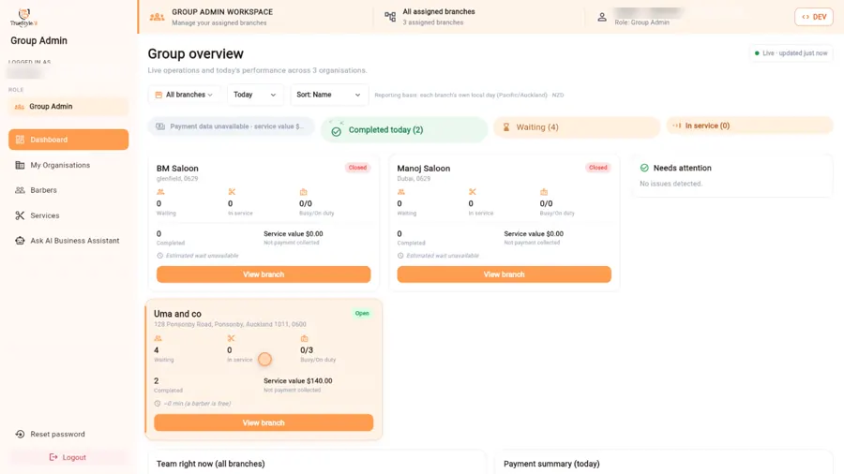Click the My Organisations building icon

(x=20, y=165)
